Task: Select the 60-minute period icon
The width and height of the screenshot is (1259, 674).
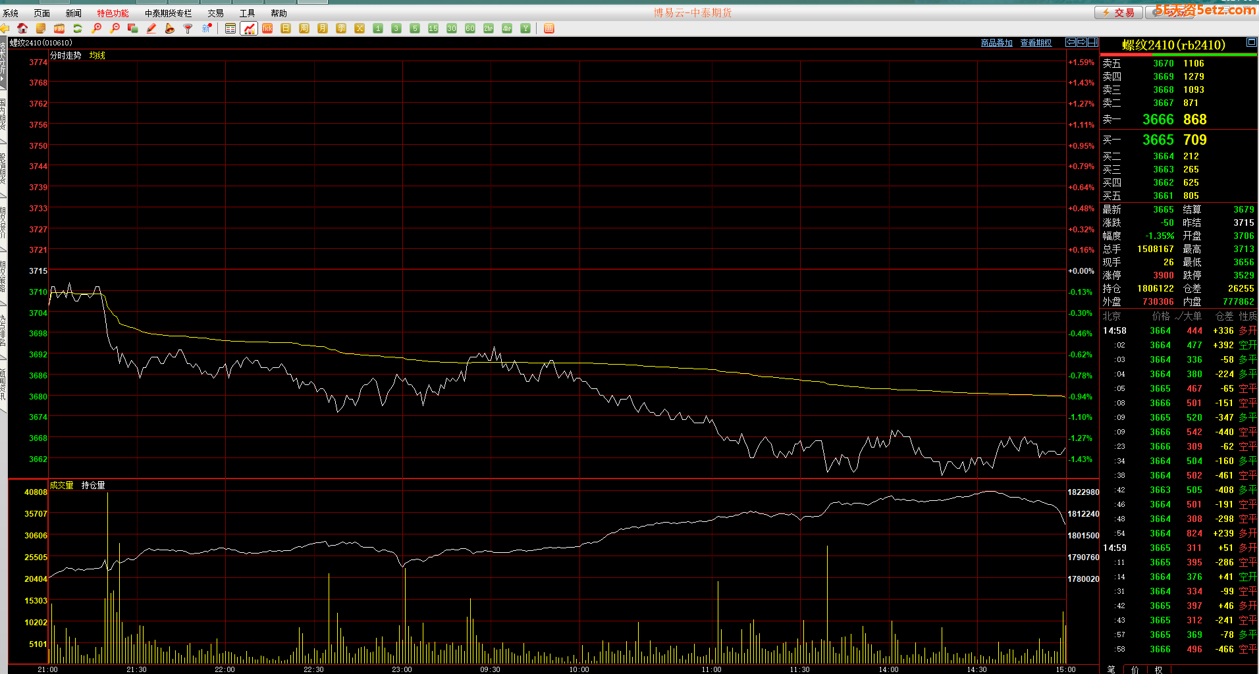Action: (470, 28)
